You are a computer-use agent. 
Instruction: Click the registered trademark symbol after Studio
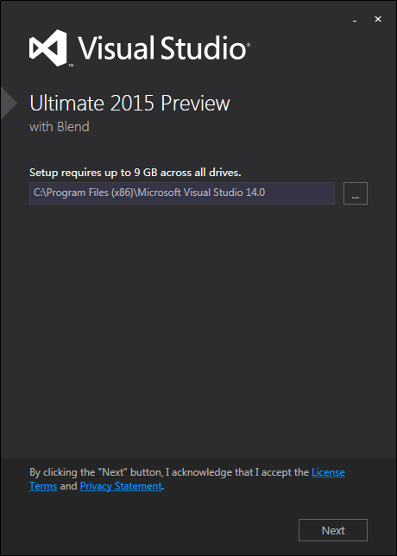[x=249, y=45]
